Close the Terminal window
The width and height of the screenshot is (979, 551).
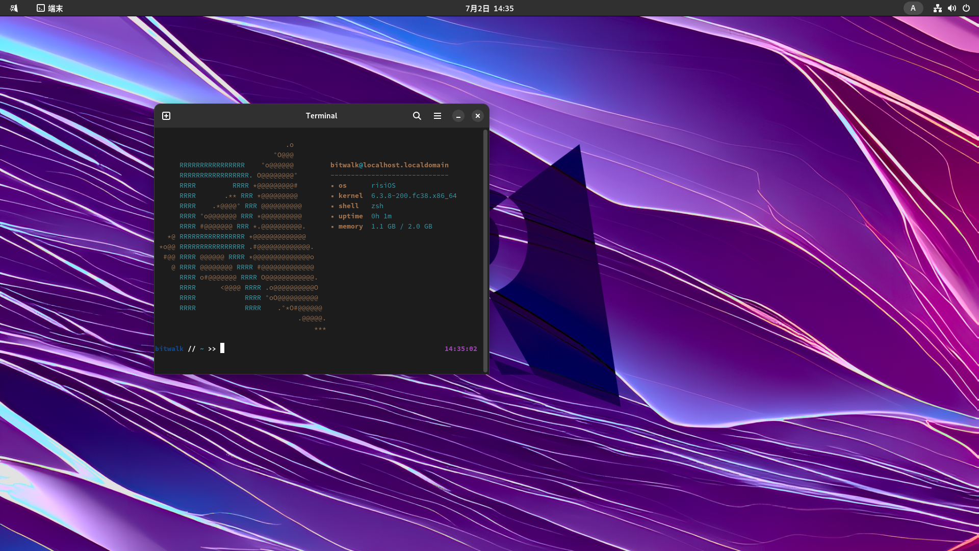(478, 116)
